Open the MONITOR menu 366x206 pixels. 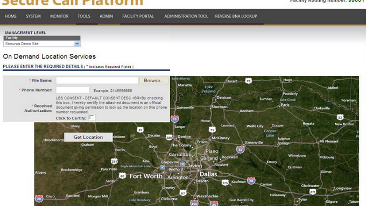coord(59,16)
